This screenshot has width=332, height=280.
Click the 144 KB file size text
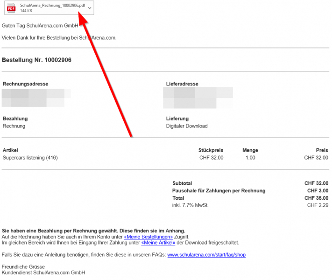pyautogui.click(x=26, y=11)
